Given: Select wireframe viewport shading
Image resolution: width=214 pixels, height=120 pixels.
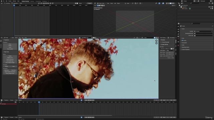Looking at the screenshot, I should coord(169,3).
